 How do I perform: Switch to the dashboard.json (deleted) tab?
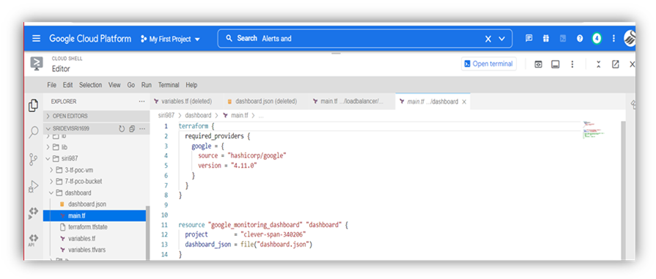coord(262,101)
